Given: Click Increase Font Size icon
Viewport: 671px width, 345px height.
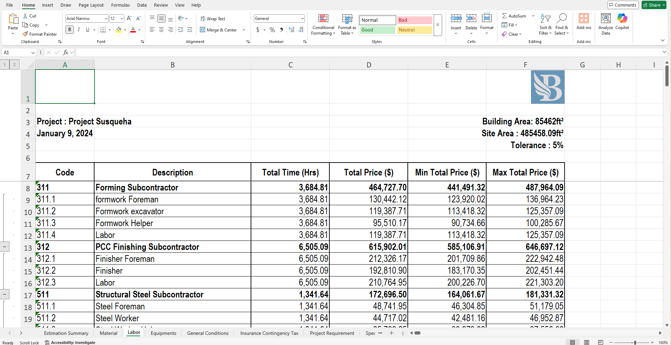Looking at the screenshot, I should [x=129, y=18].
